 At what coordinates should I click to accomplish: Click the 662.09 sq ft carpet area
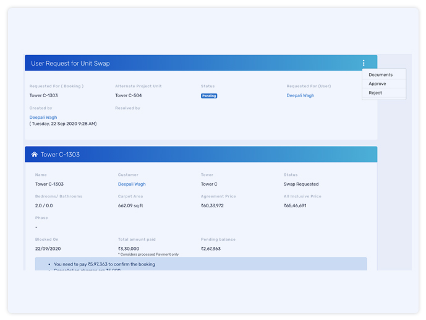[x=130, y=205]
